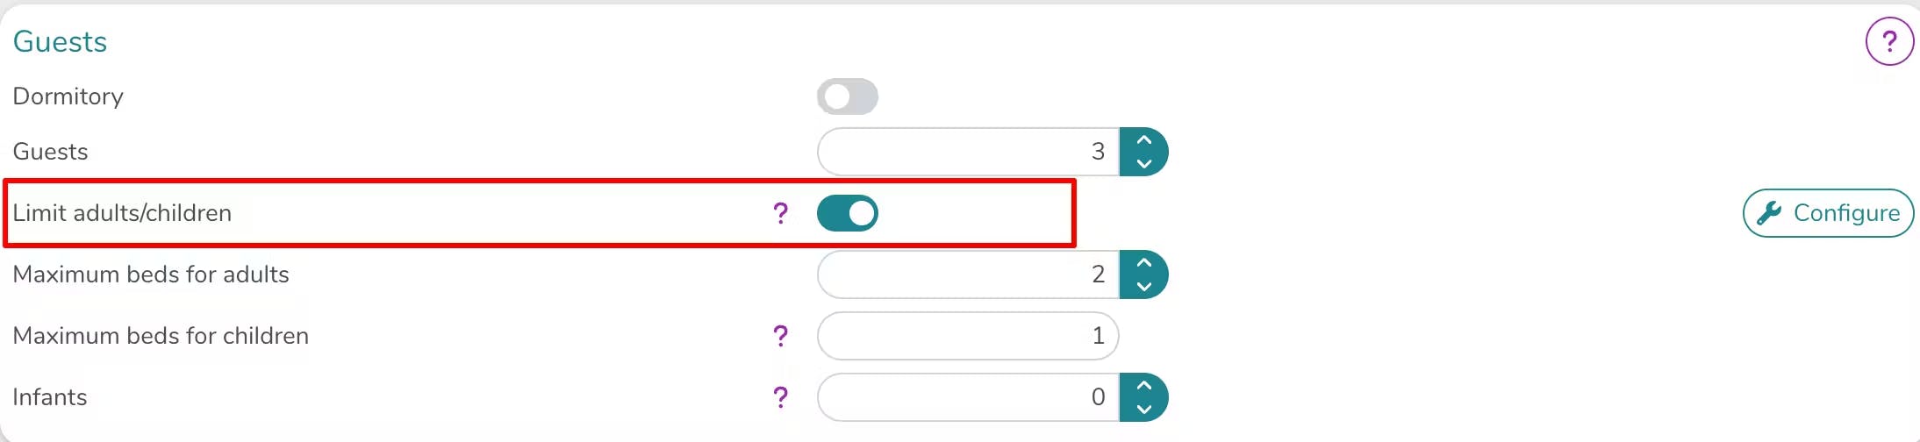Increase the Infants count
Screen dimensions: 1920x442
[1143, 386]
